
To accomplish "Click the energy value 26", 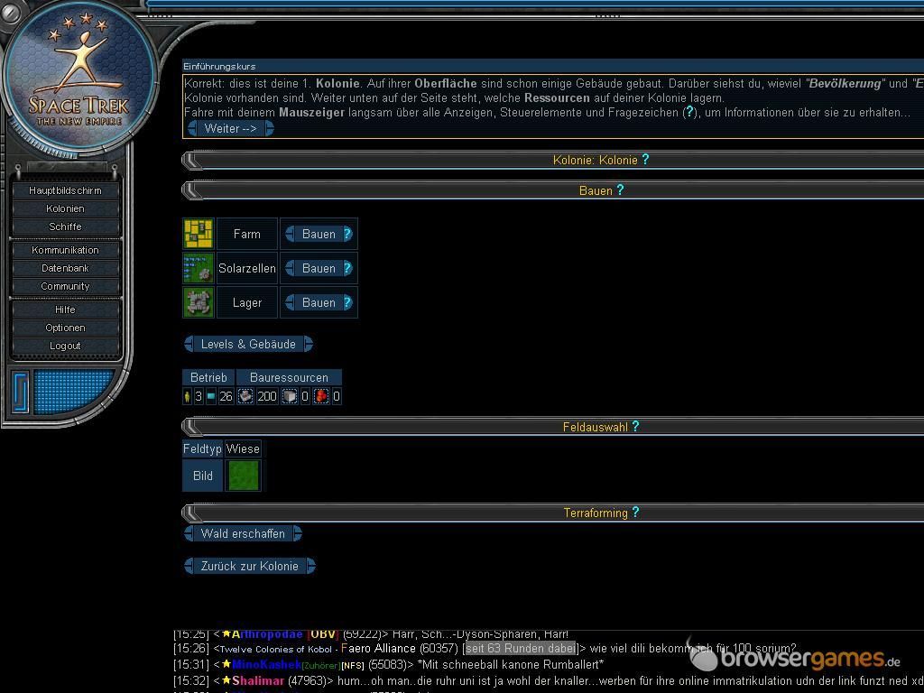I will point(226,396).
